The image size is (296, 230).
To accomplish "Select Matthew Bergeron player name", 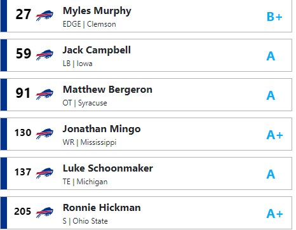I will pos(107,90).
